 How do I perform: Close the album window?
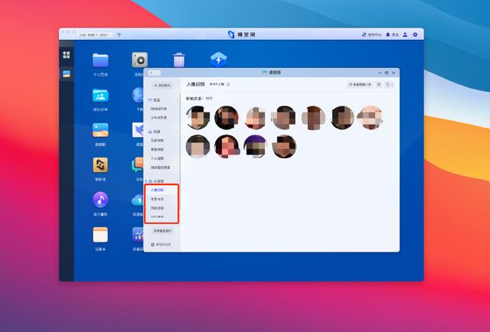point(394,73)
